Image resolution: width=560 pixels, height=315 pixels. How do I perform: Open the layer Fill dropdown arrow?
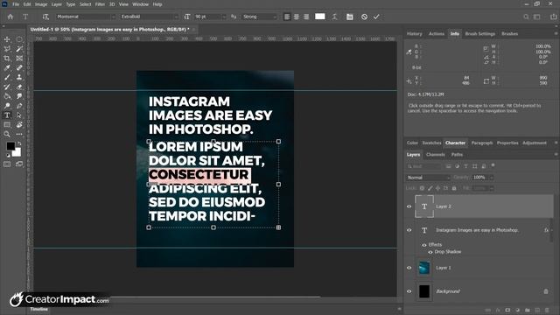(492, 188)
